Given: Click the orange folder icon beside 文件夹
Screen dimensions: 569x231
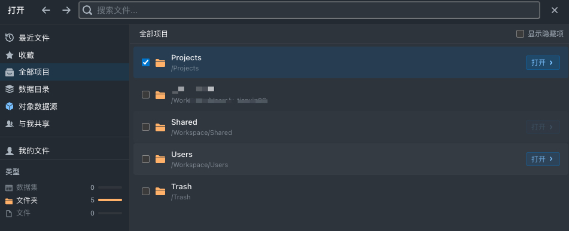Looking at the screenshot, I should click(x=9, y=201).
